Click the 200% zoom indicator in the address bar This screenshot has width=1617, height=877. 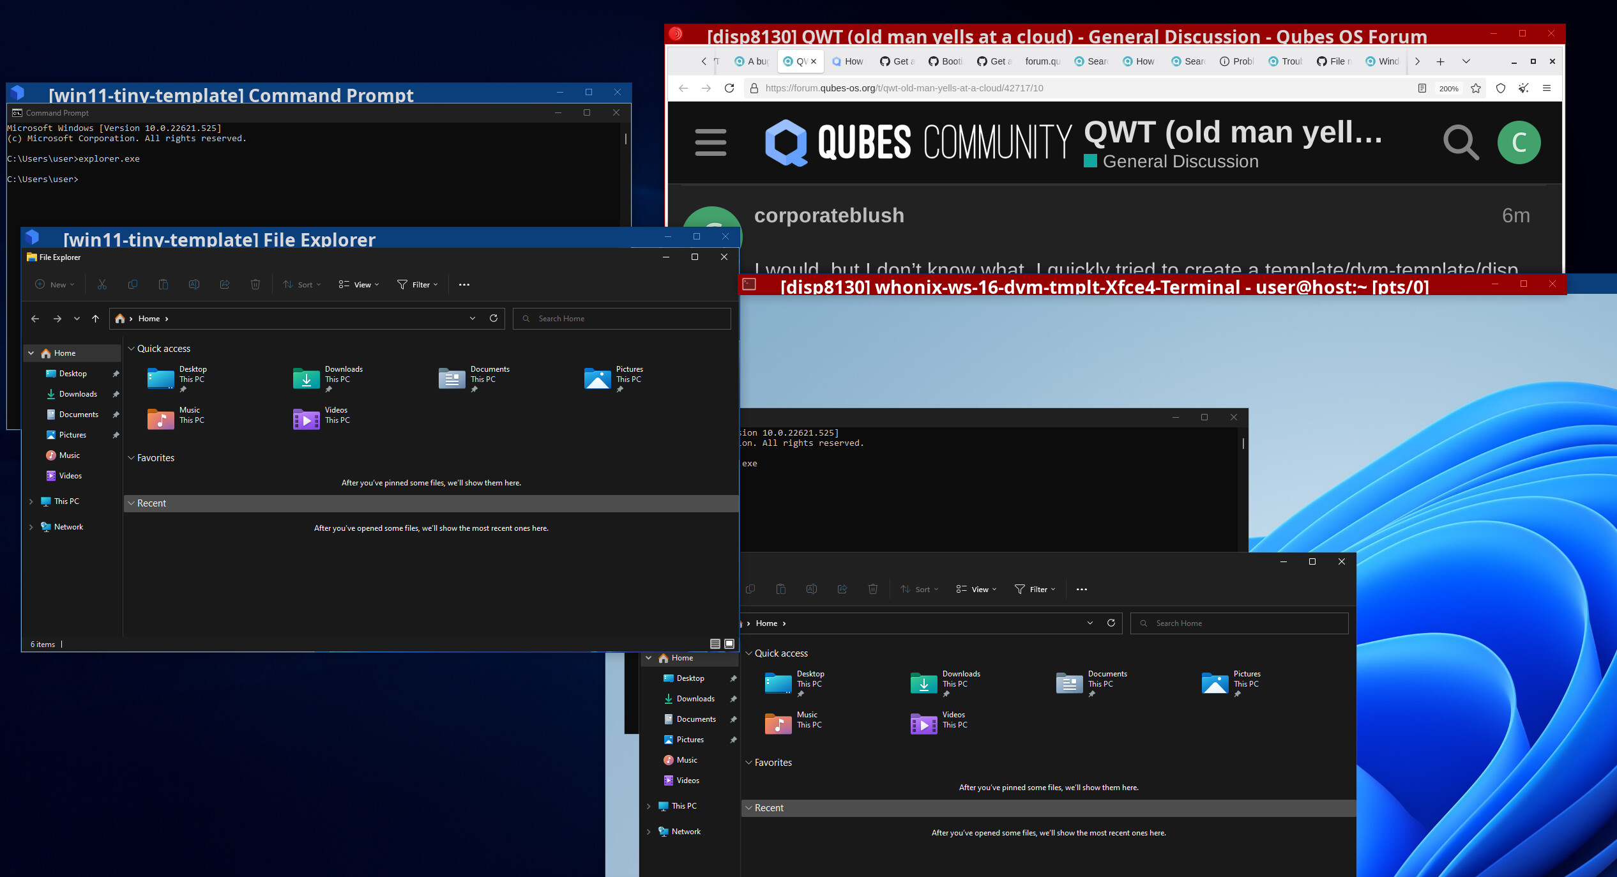tap(1449, 88)
